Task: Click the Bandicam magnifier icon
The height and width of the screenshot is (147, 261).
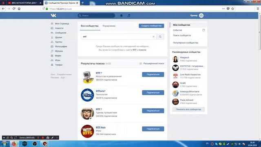Action: 12,138
